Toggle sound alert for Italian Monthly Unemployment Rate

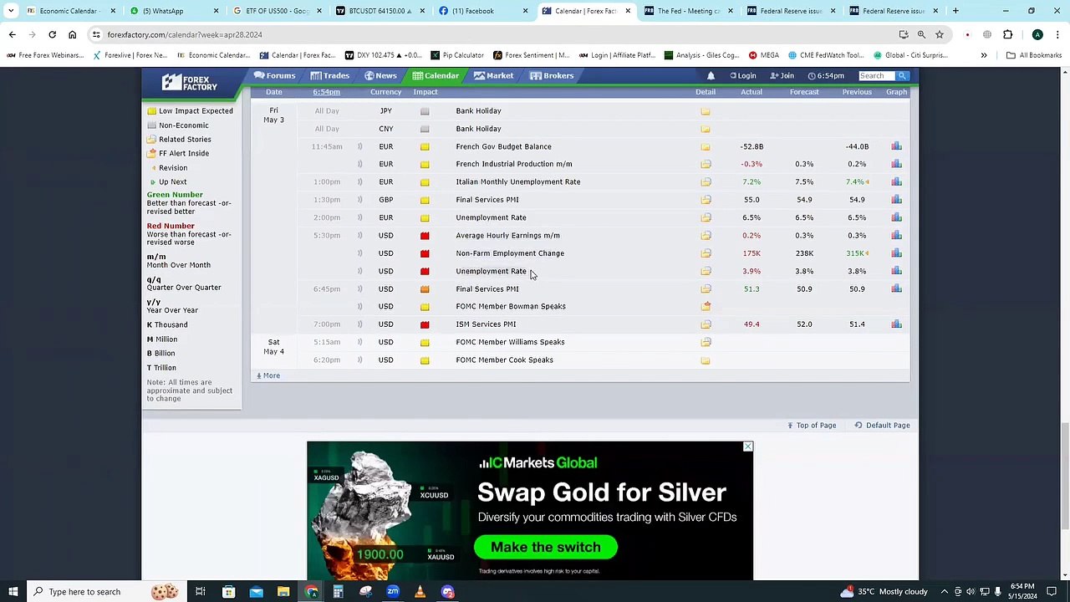coord(360,181)
